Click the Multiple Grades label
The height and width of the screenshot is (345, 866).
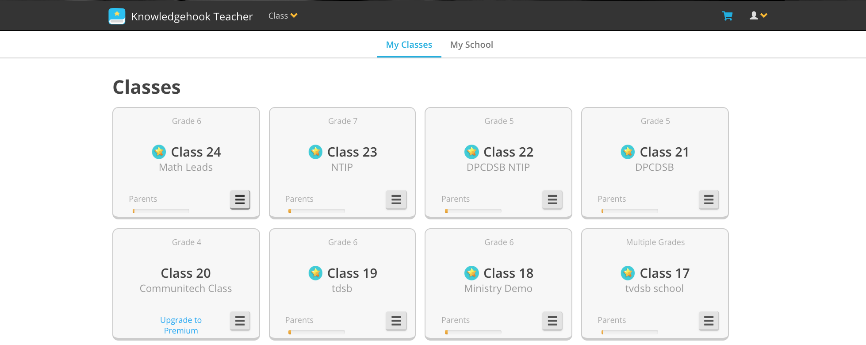tap(655, 242)
